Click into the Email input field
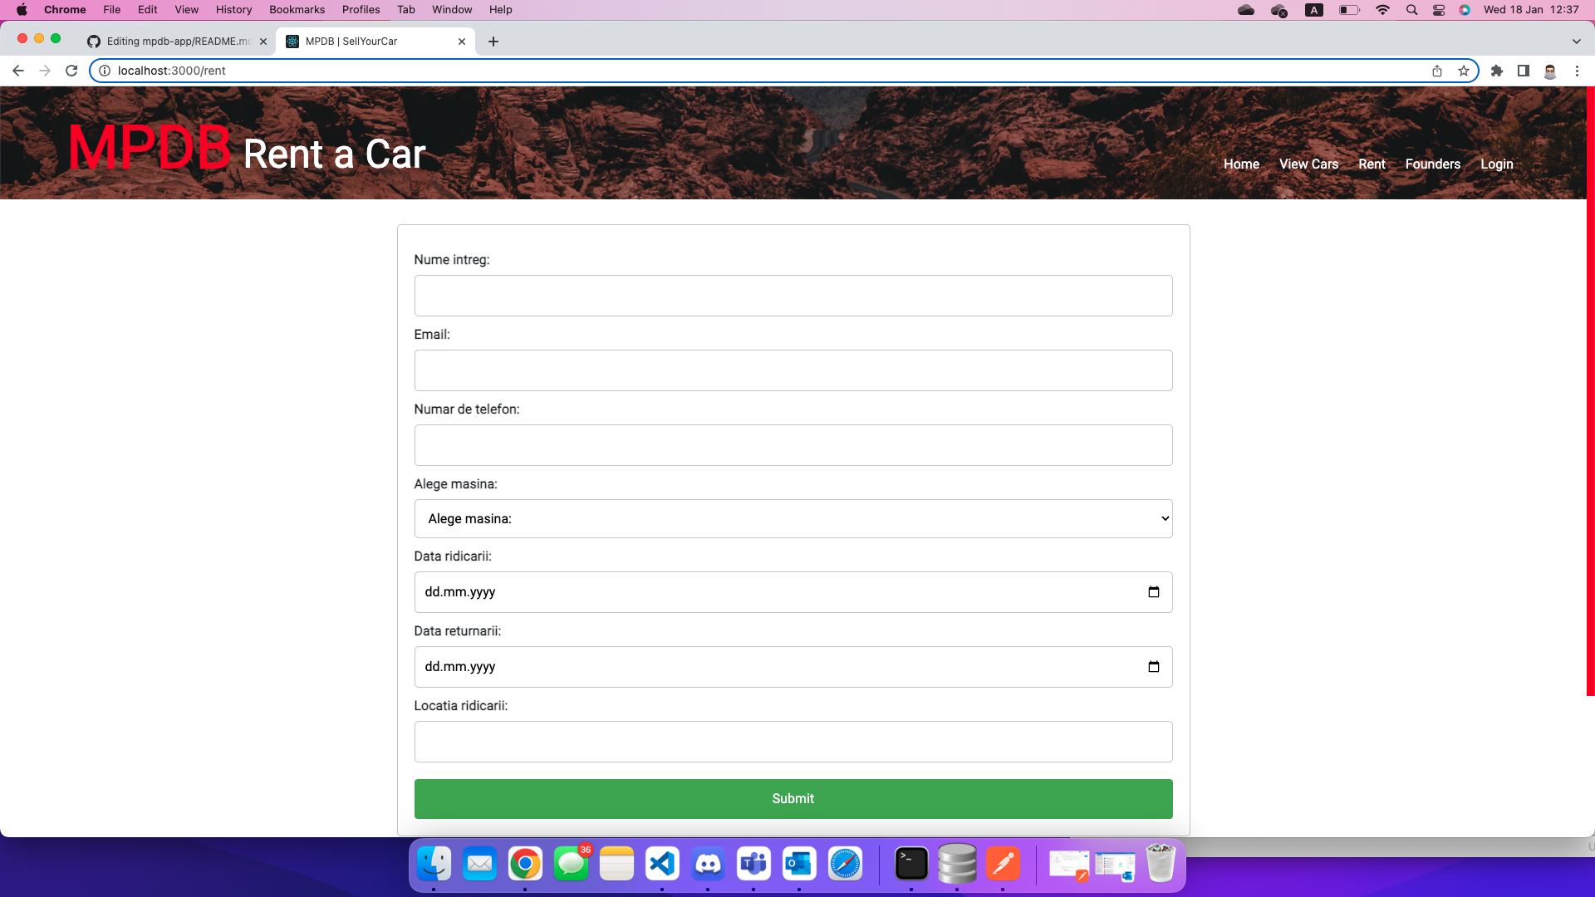Image resolution: width=1595 pixels, height=897 pixels. click(793, 370)
